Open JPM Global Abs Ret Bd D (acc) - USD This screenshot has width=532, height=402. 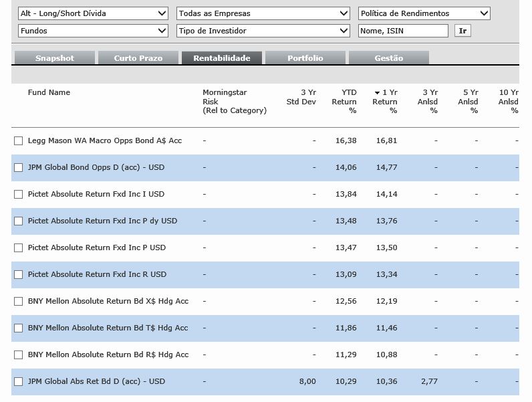(x=96, y=381)
